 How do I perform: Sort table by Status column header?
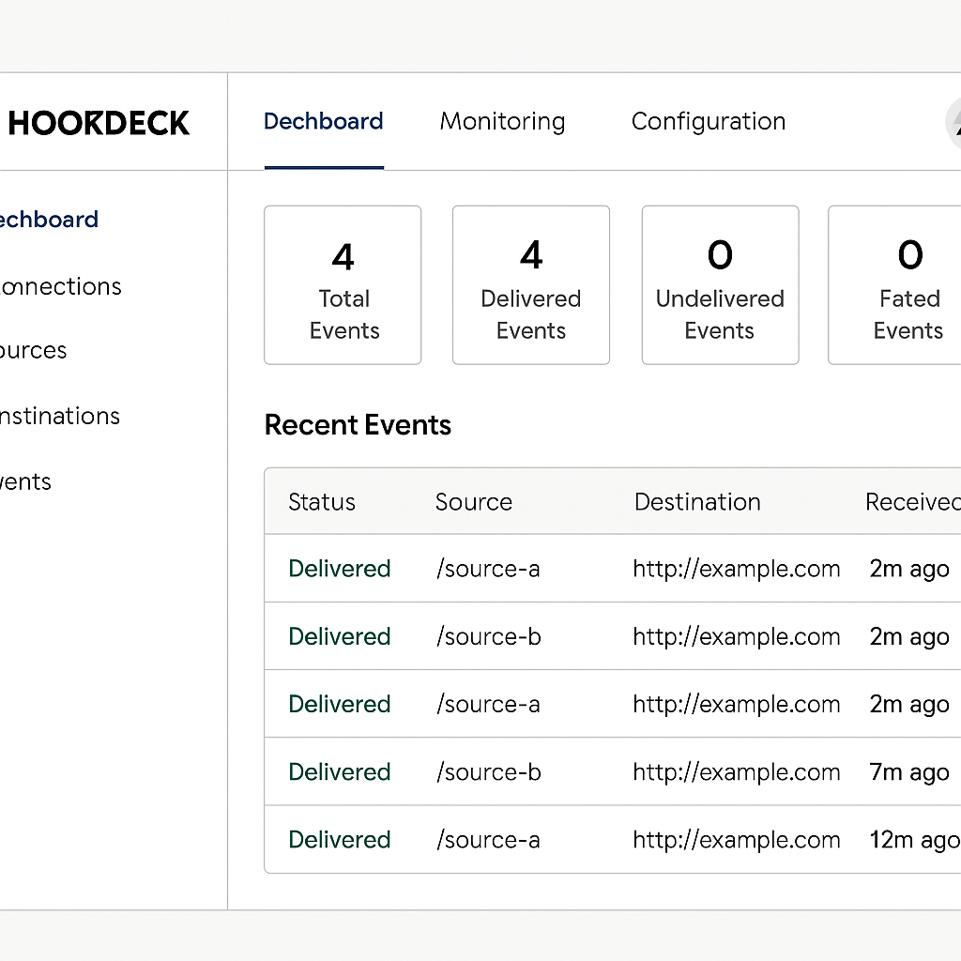[322, 502]
